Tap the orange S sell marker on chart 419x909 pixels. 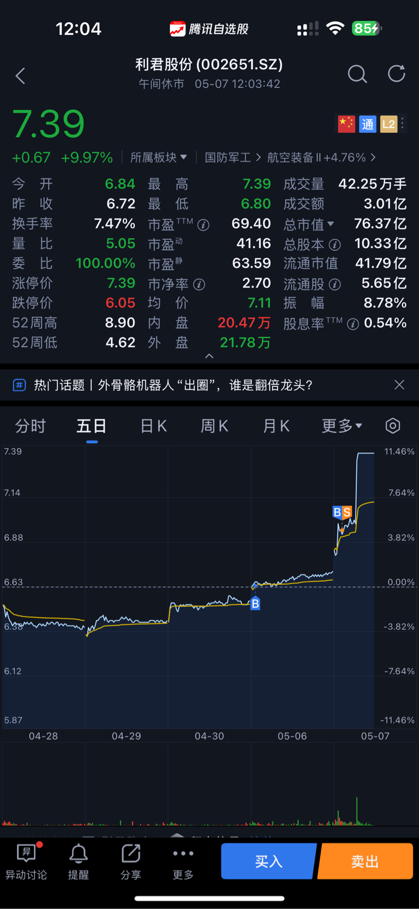[347, 512]
